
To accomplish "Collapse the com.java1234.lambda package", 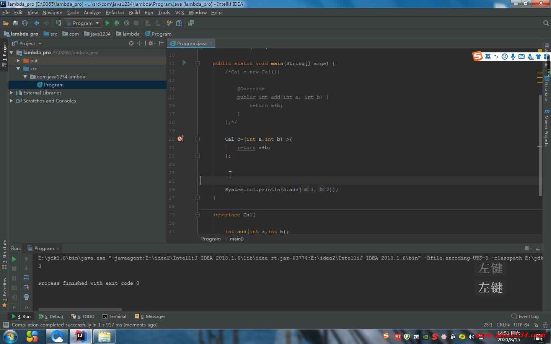I will click(25, 76).
